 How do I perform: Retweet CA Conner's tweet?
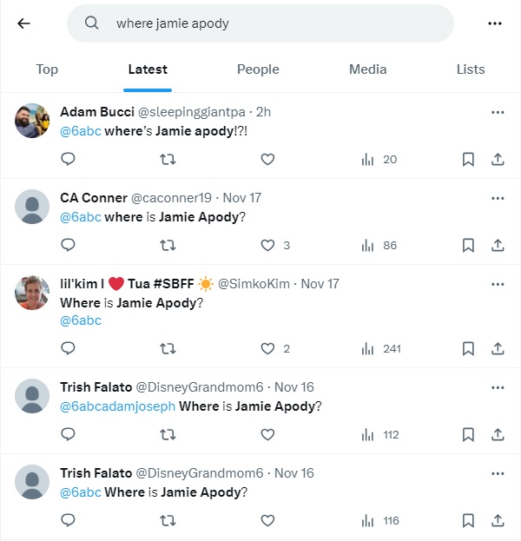(x=168, y=245)
